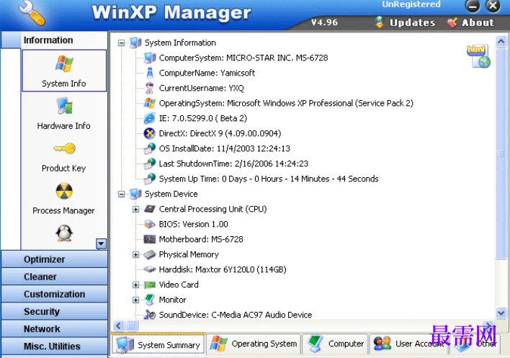Select 'Harddisk: Maxtor 6Y120L0 (114GB)' row
The image size is (510, 358).
point(223,269)
